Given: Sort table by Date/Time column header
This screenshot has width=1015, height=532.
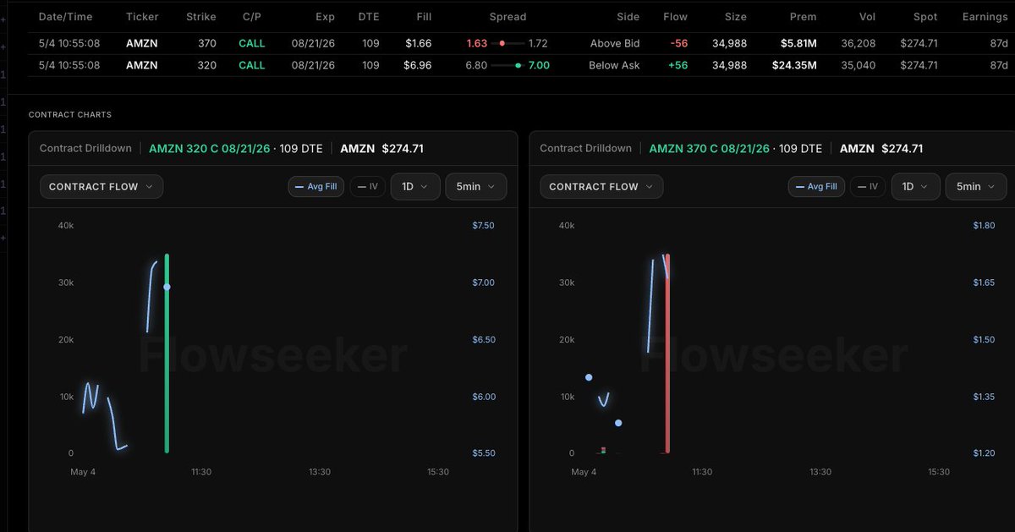Looking at the screenshot, I should [x=65, y=17].
